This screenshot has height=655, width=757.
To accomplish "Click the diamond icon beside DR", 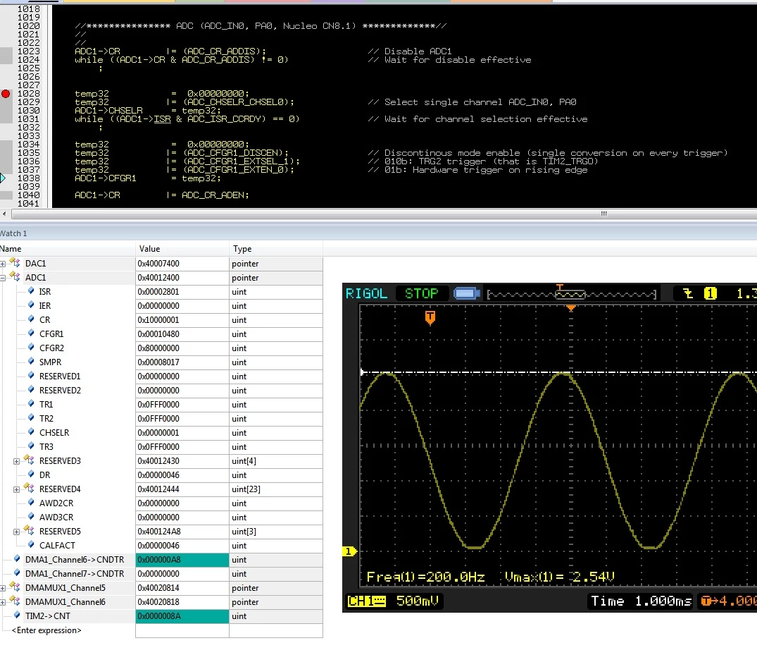I will 32,475.
